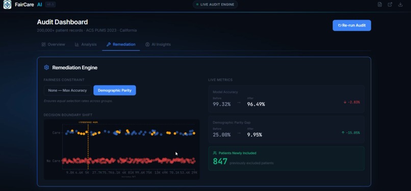Click the Audit Dashboard heading
Viewport: 411px width, 191px height.
pos(62,22)
